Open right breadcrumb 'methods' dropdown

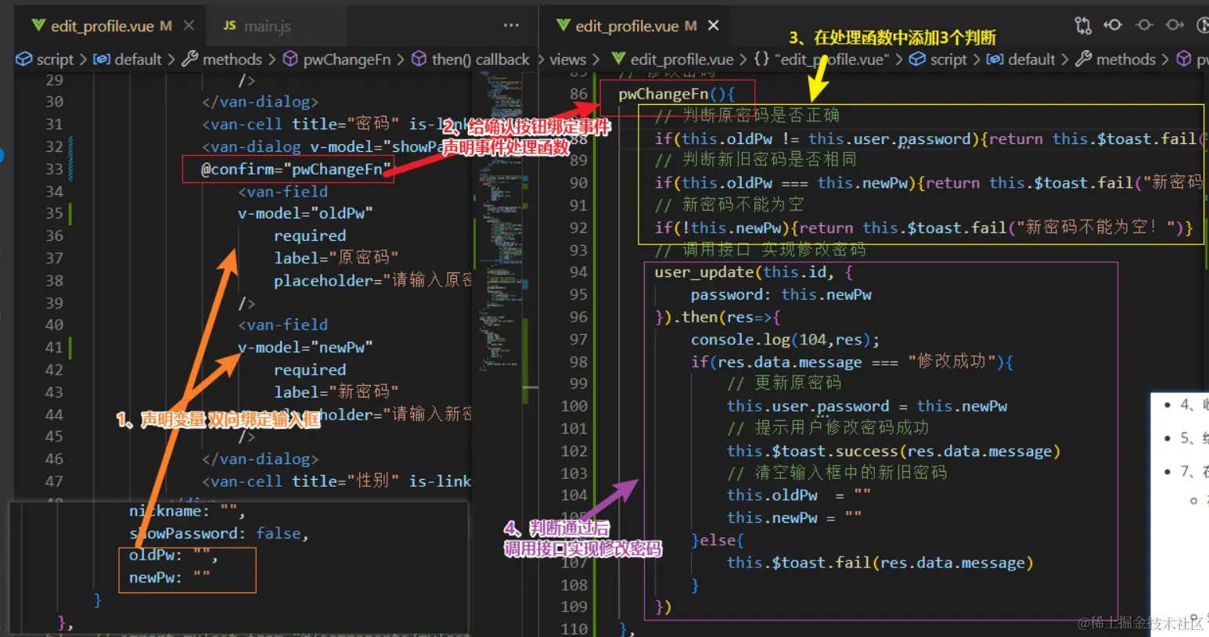click(1116, 59)
